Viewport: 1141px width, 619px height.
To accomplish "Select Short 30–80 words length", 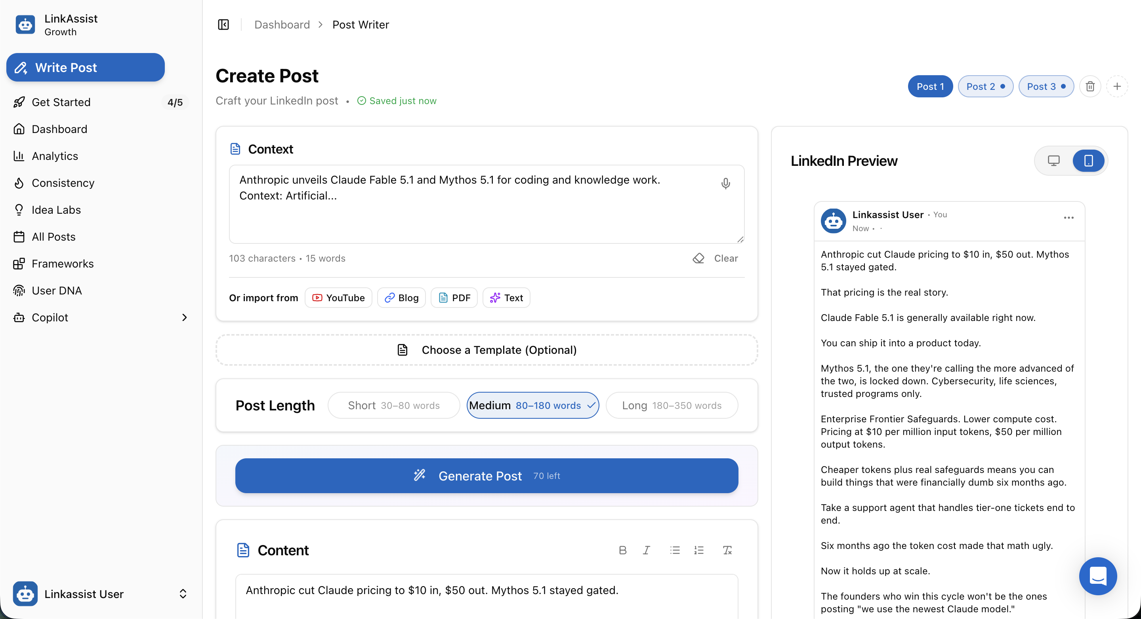I will (x=394, y=405).
